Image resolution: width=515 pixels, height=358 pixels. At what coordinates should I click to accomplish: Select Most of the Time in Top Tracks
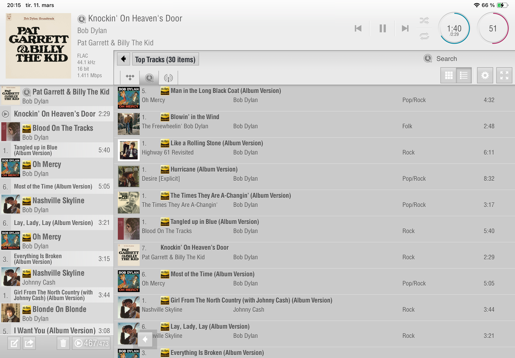[314, 281]
